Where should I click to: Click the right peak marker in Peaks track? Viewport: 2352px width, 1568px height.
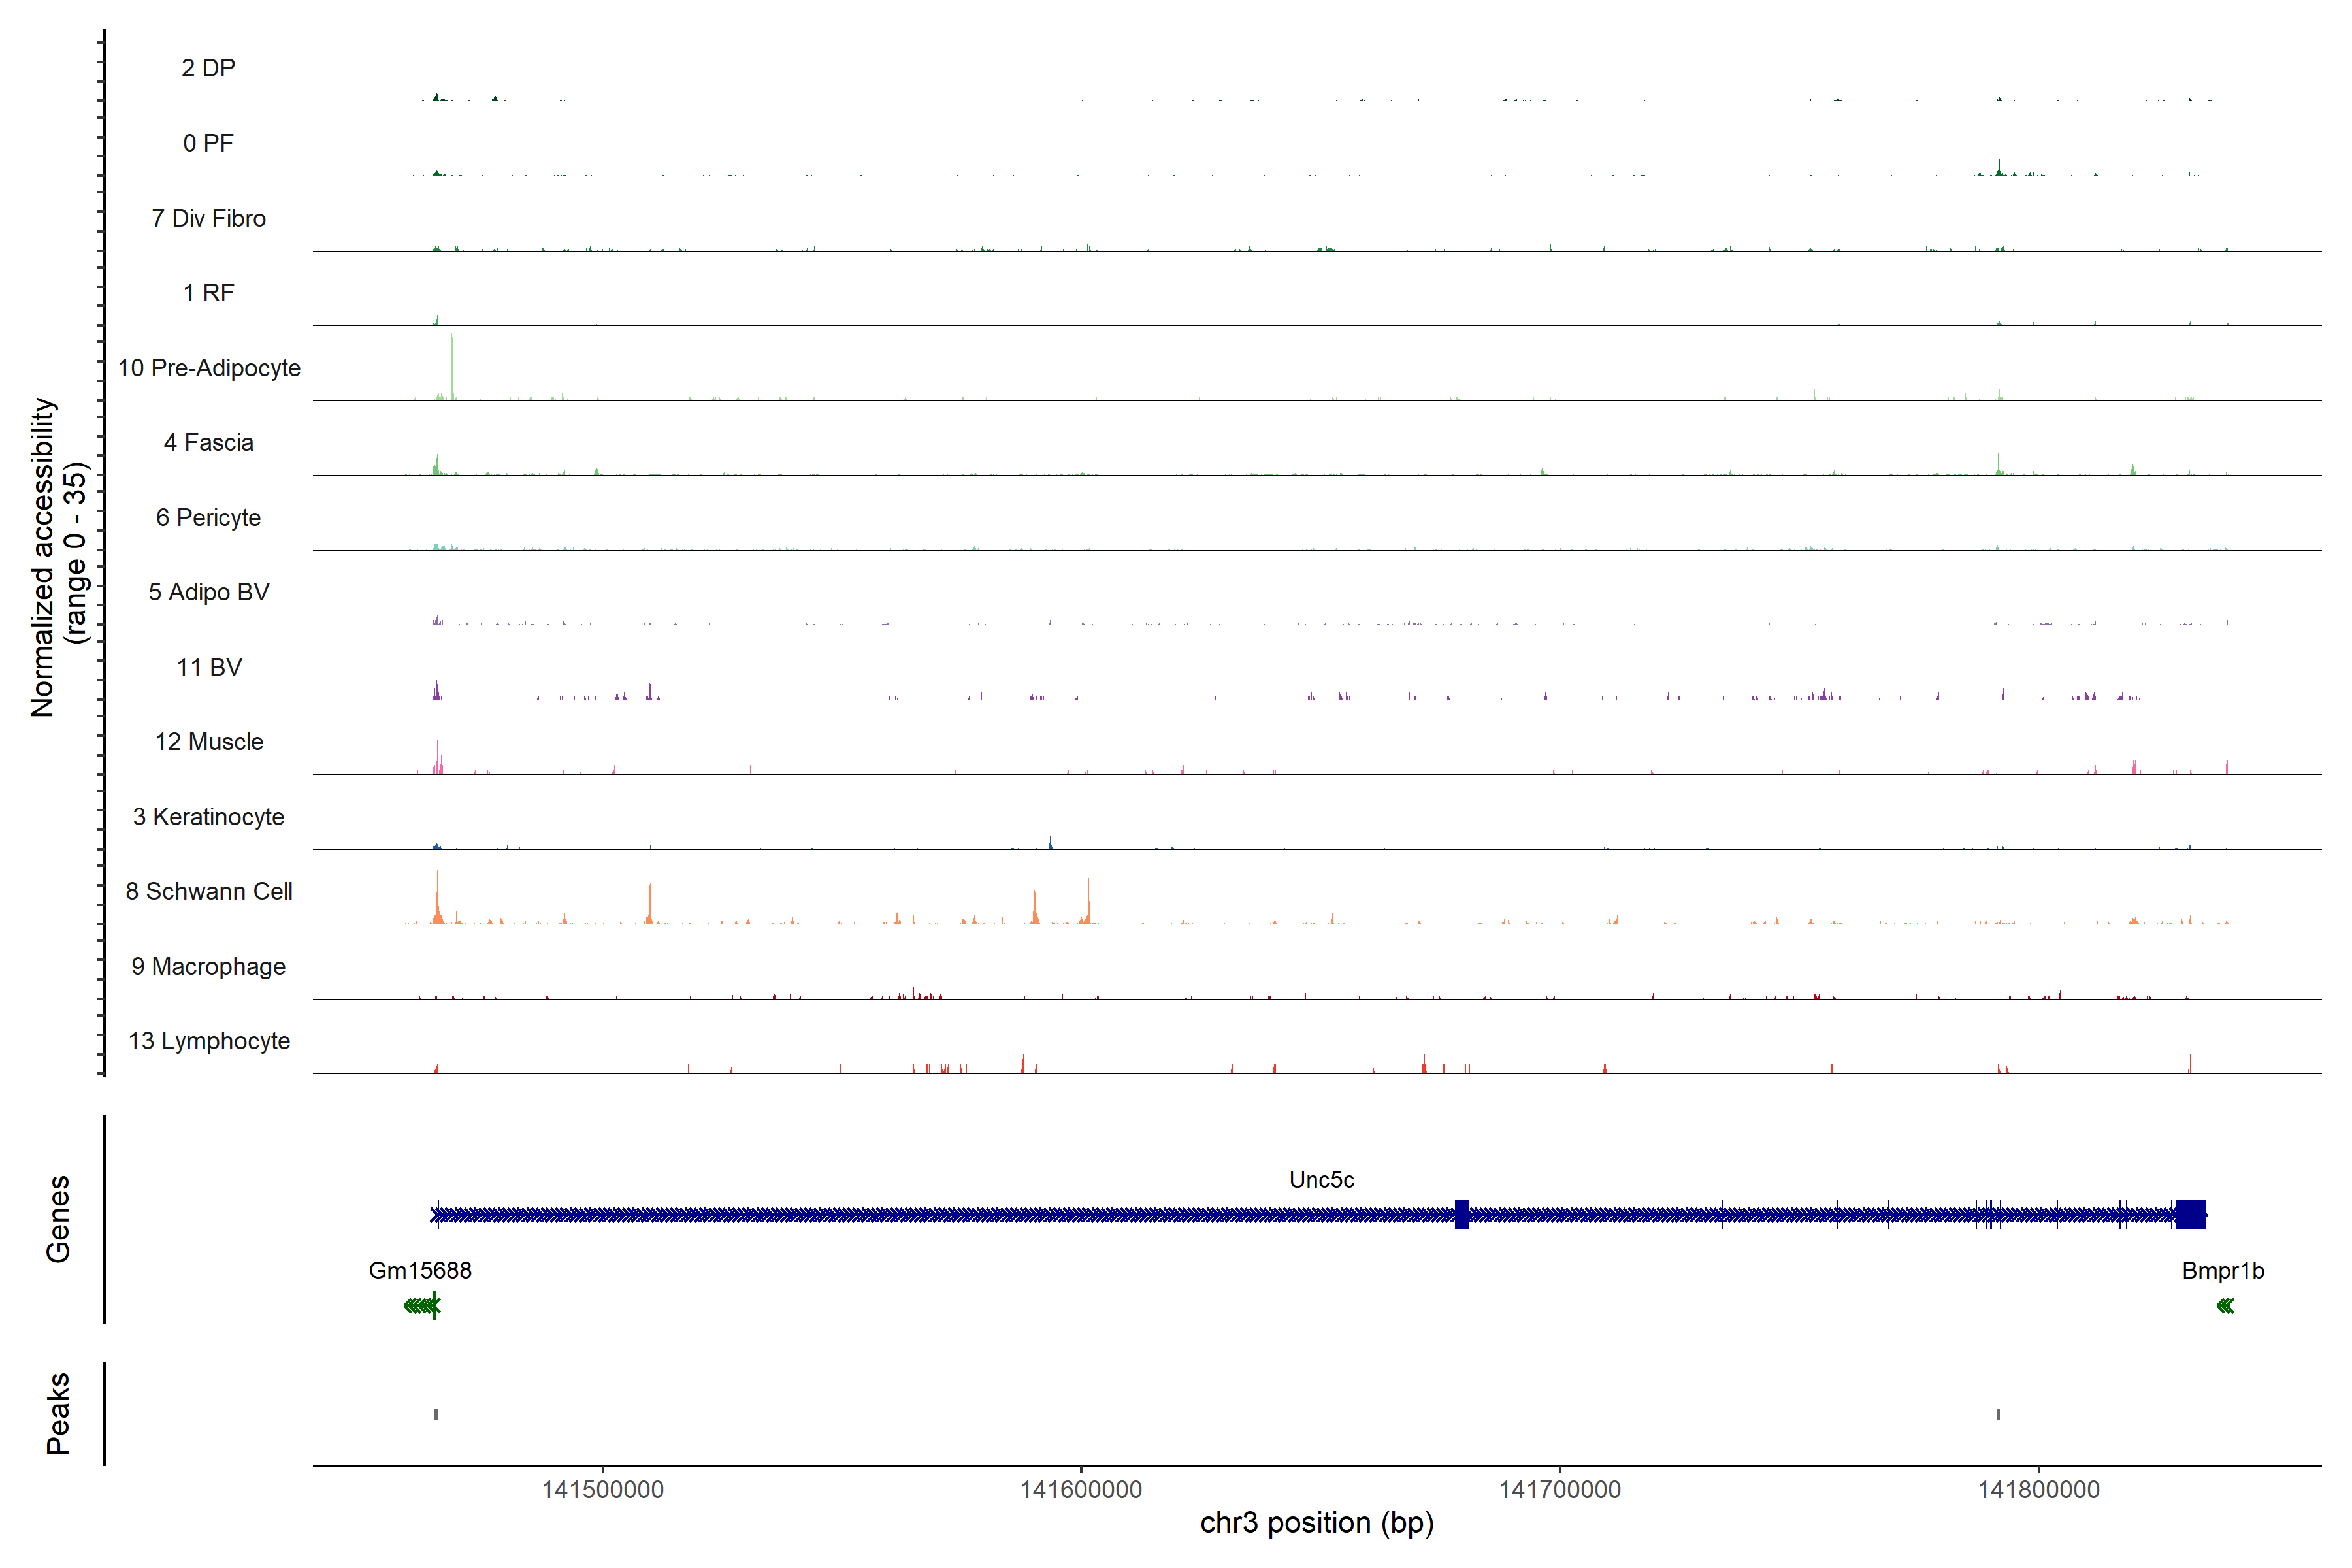[x=1998, y=1413]
